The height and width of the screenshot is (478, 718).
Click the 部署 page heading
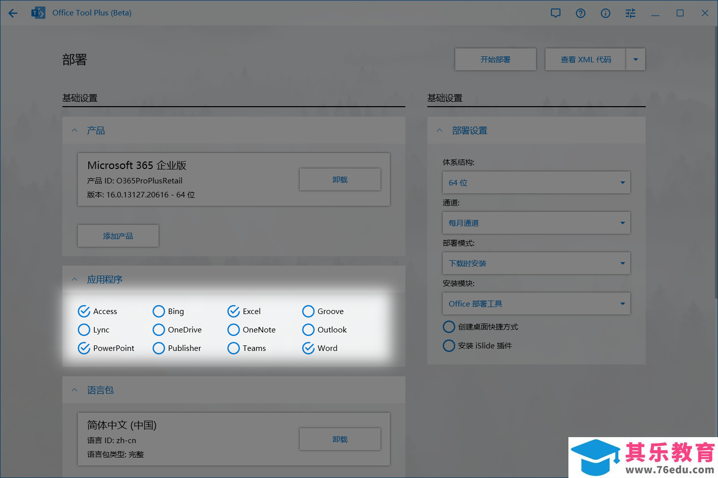(x=75, y=60)
